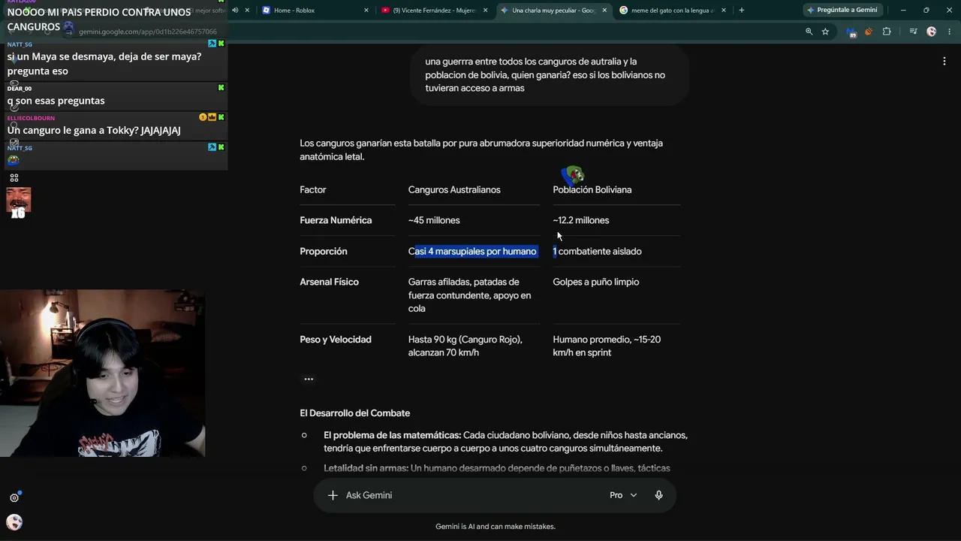The height and width of the screenshot is (541, 961).
Task: Open Gemini settings gear in sidebar
Action: [x=14, y=497]
